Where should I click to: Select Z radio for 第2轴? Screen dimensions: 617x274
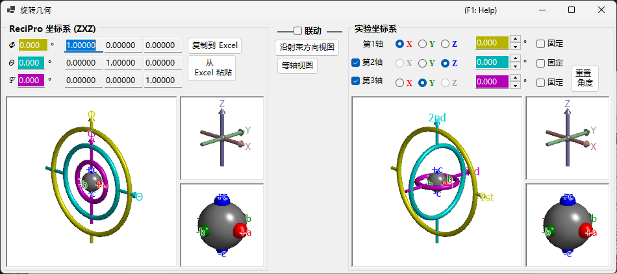pyautogui.click(x=445, y=63)
